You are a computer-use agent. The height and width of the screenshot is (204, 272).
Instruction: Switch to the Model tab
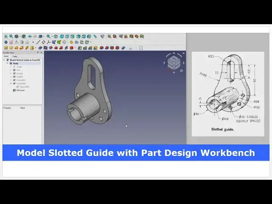(x=6, y=56)
